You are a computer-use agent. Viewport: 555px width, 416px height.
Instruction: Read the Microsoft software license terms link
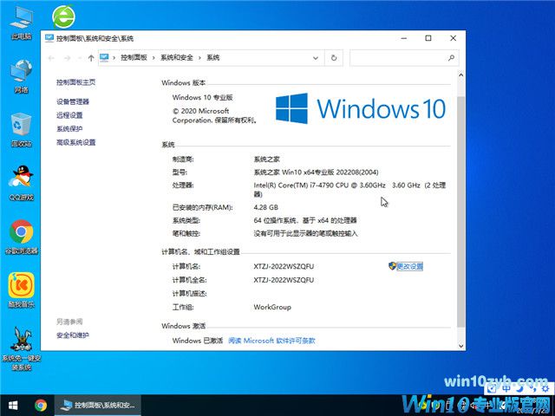271,341
